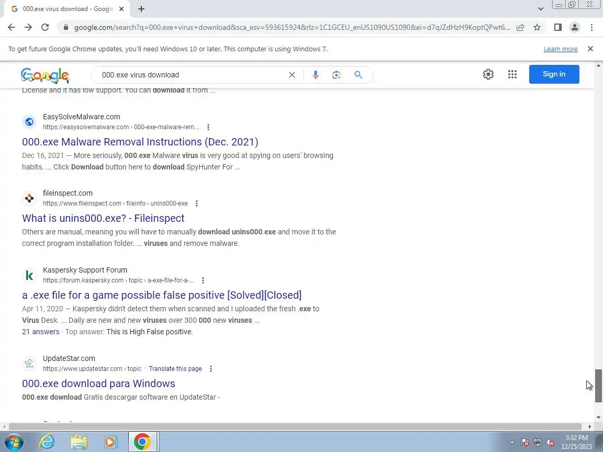Open the Chrome side panel
603x452 pixels.
(x=557, y=27)
